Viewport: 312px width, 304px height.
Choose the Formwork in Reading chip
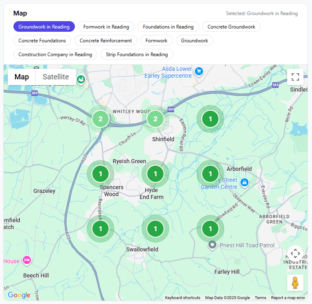point(106,27)
